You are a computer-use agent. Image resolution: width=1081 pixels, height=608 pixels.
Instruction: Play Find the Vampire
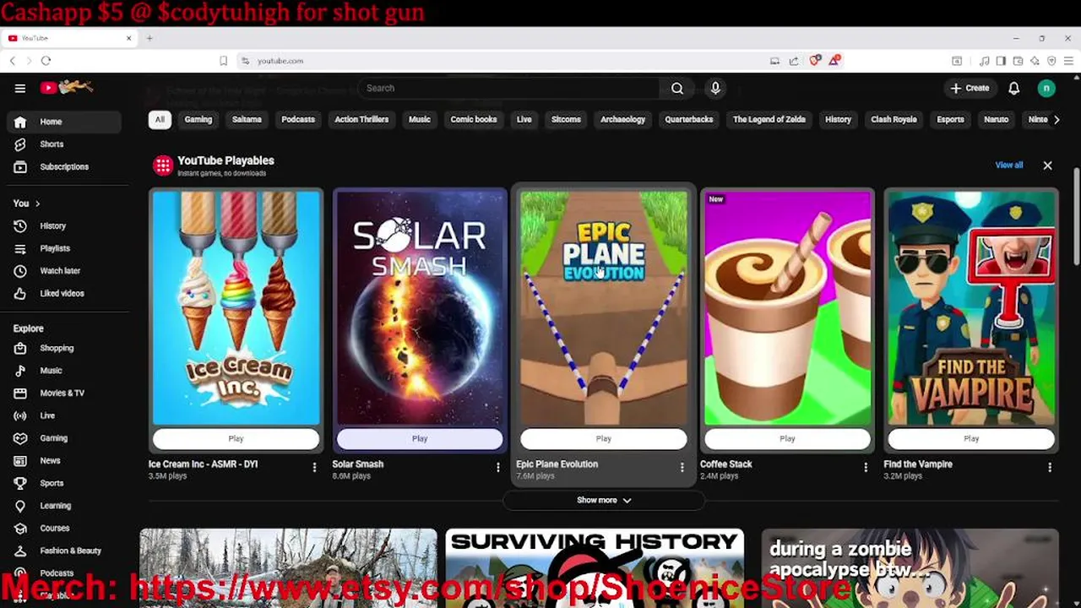click(971, 438)
